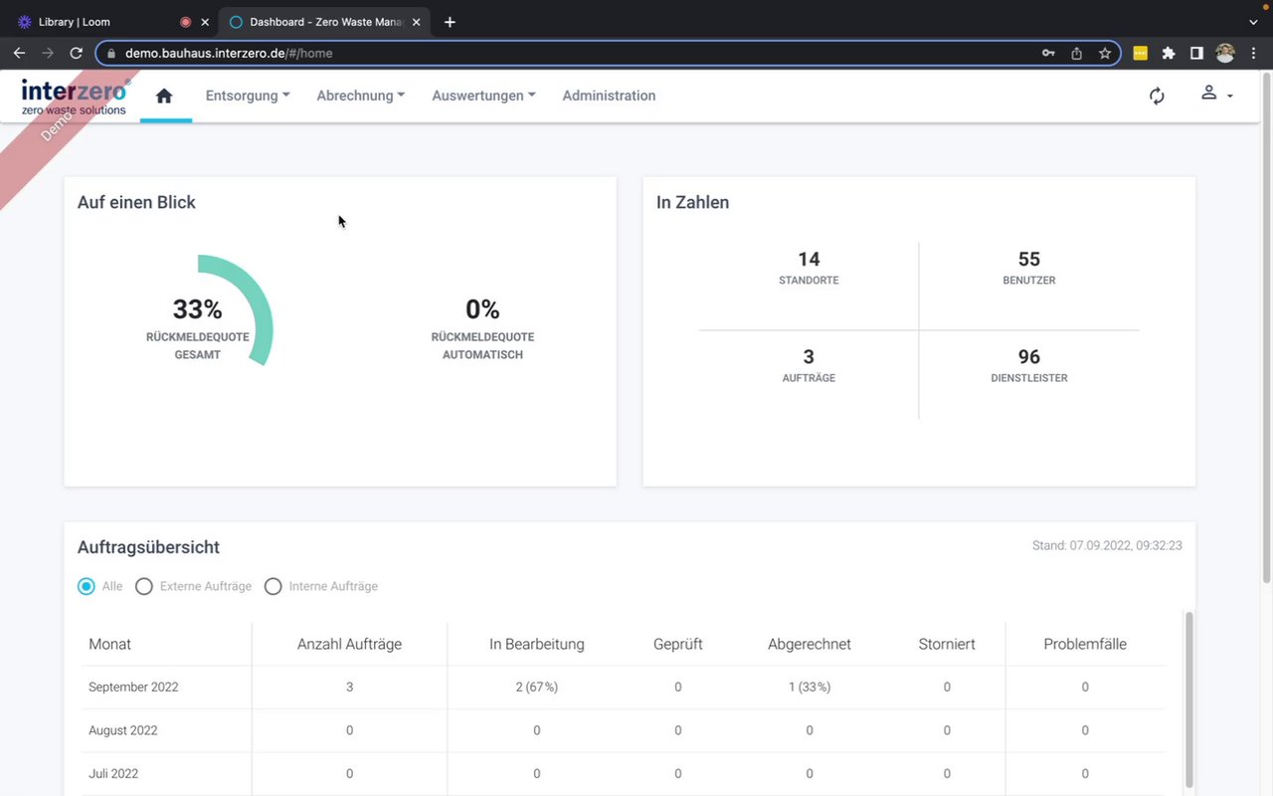Click the lock icon in address bar
Viewport: 1273px width, 796px height.
[x=111, y=54]
